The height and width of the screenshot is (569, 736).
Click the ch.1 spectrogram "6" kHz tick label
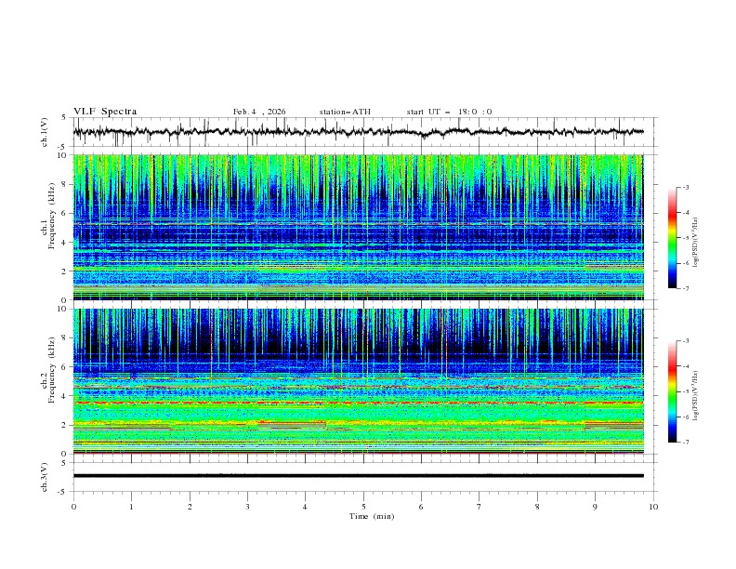click(66, 213)
